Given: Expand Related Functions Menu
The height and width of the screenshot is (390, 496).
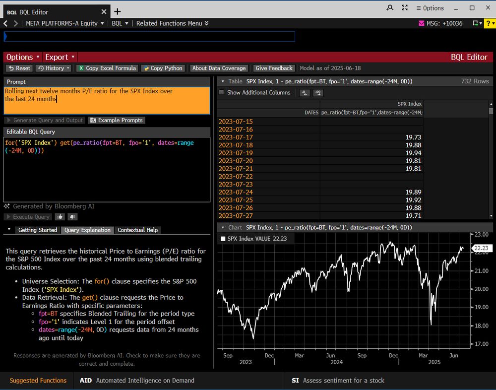Looking at the screenshot, I should coord(173,23).
